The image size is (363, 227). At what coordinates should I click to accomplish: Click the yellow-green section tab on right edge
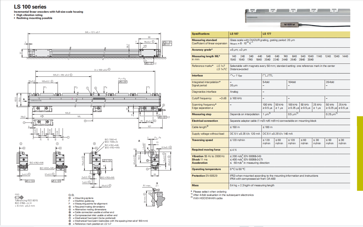(360, 153)
